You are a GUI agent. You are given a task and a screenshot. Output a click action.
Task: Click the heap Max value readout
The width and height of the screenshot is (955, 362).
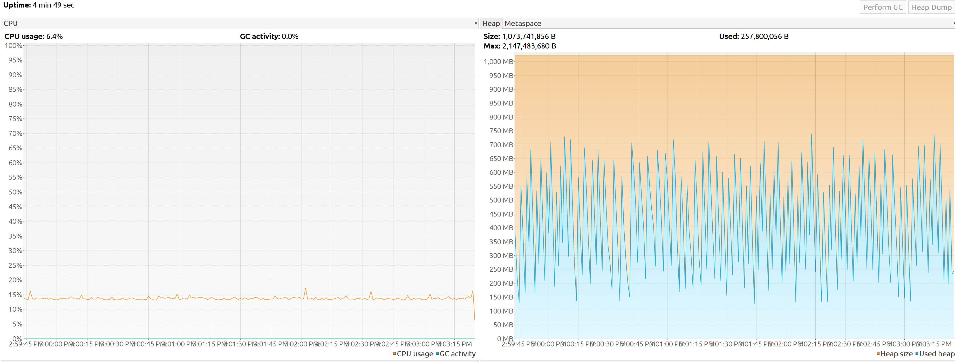click(x=529, y=46)
